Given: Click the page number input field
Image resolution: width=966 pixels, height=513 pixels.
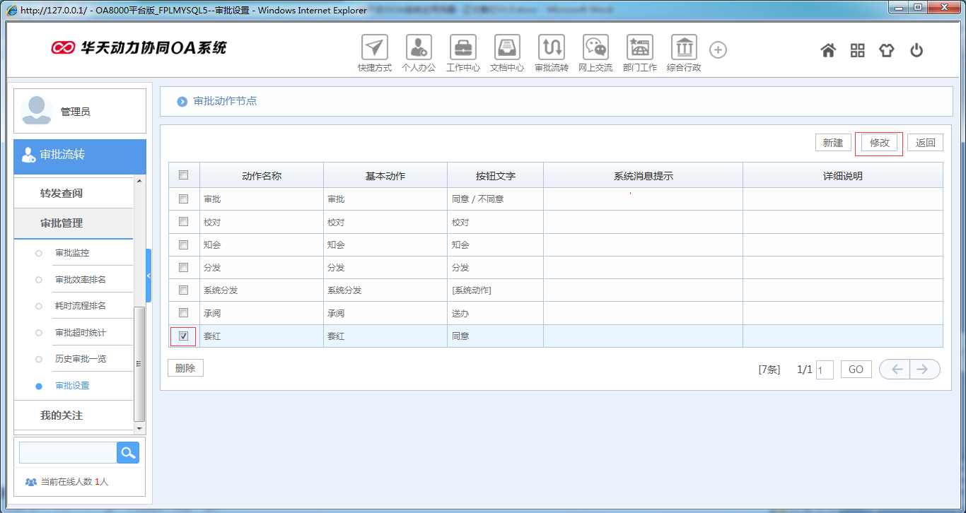Looking at the screenshot, I should (825, 369).
